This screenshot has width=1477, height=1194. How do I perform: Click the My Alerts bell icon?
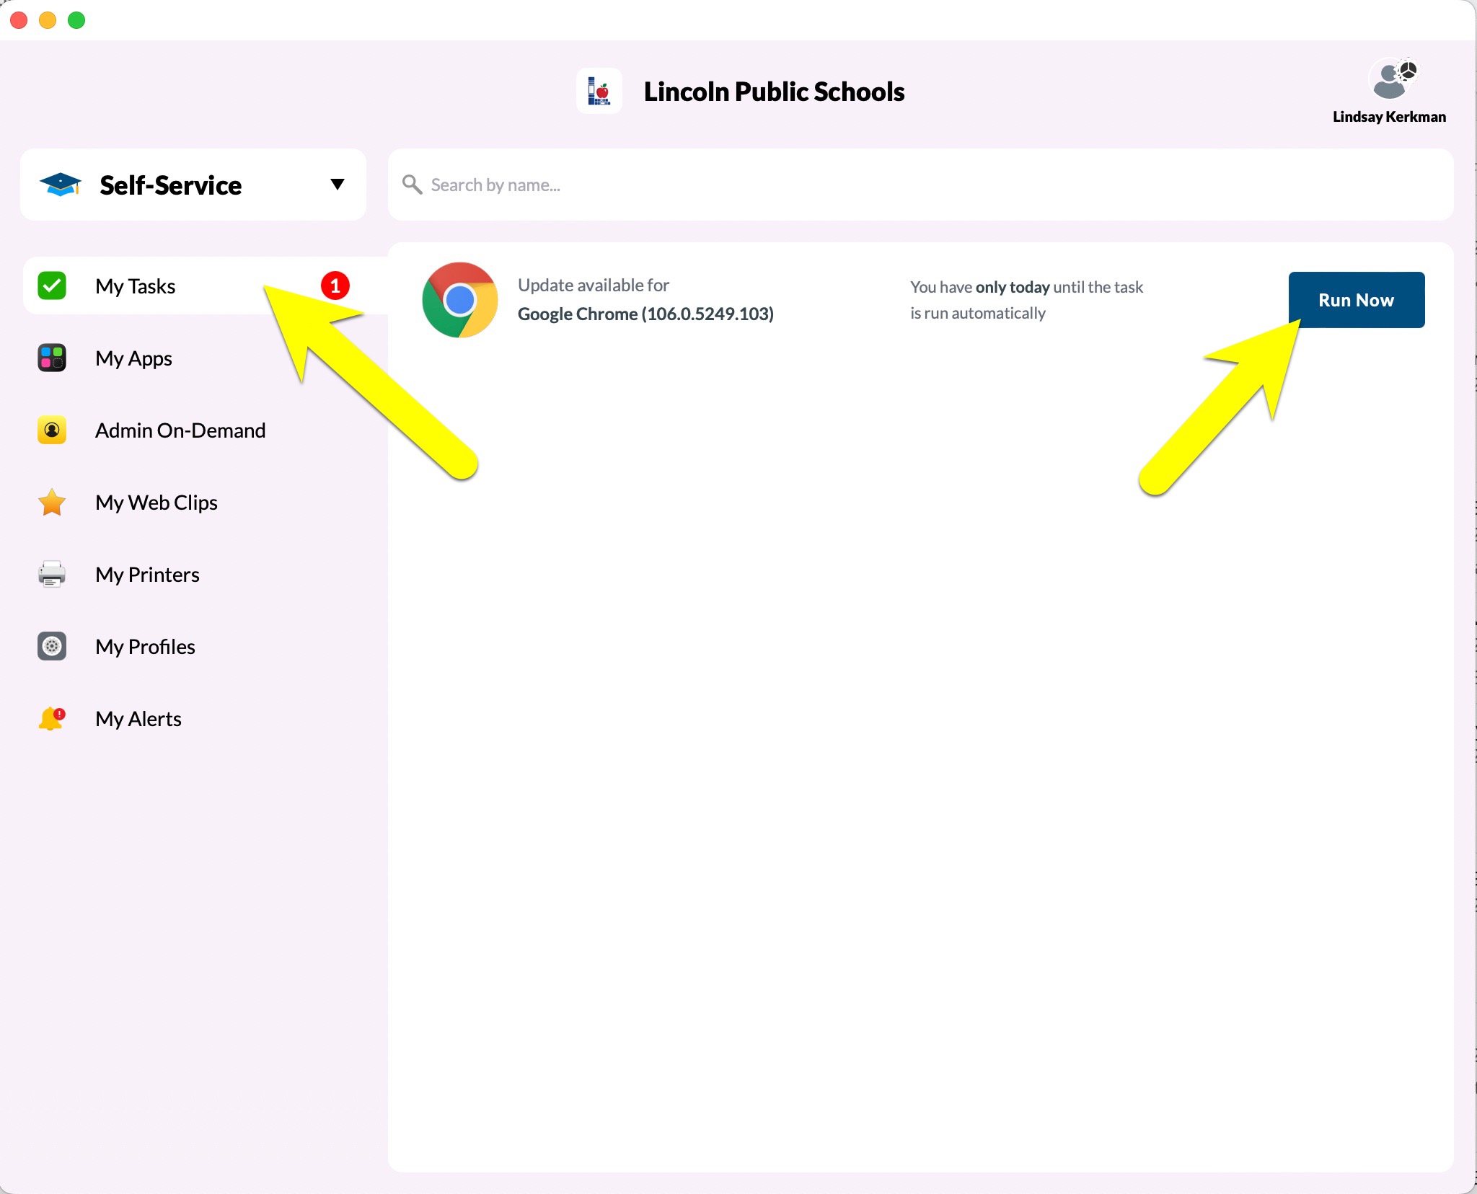[52, 718]
